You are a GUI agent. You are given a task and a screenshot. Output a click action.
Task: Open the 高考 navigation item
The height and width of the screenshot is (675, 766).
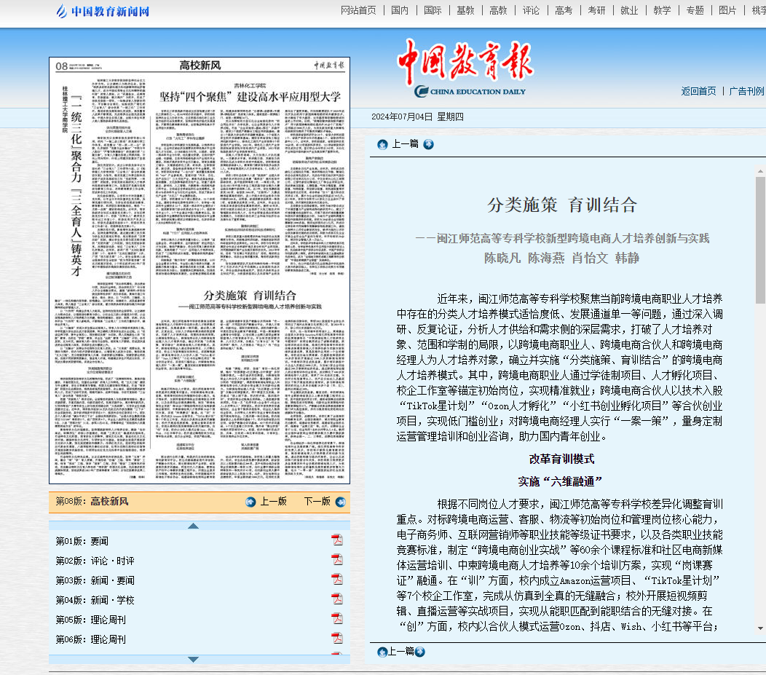(564, 10)
